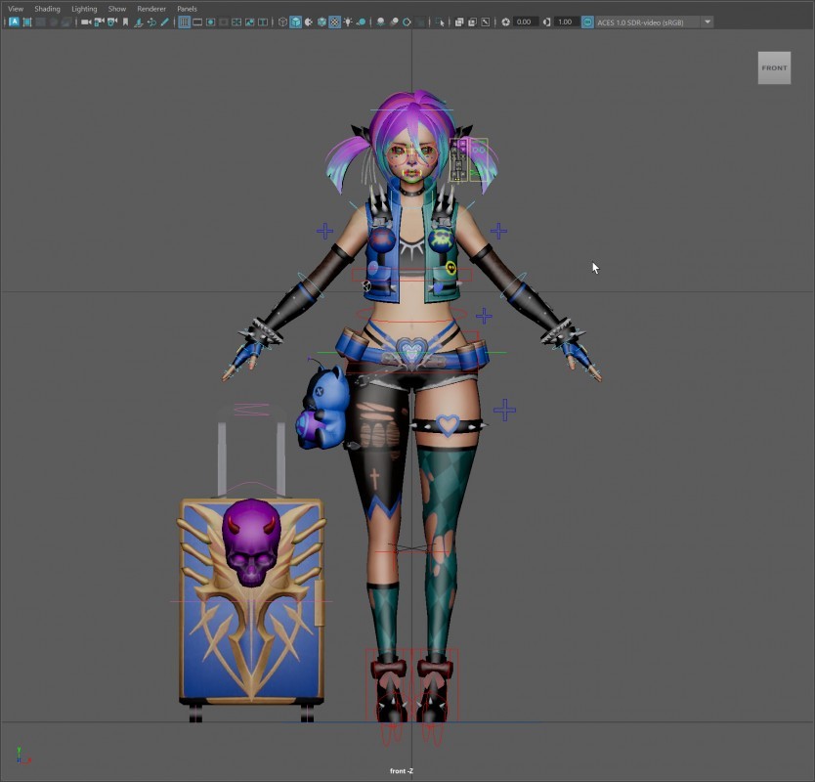
Task: Expand the view transform dropdown arrow
Action: (708, 22)
